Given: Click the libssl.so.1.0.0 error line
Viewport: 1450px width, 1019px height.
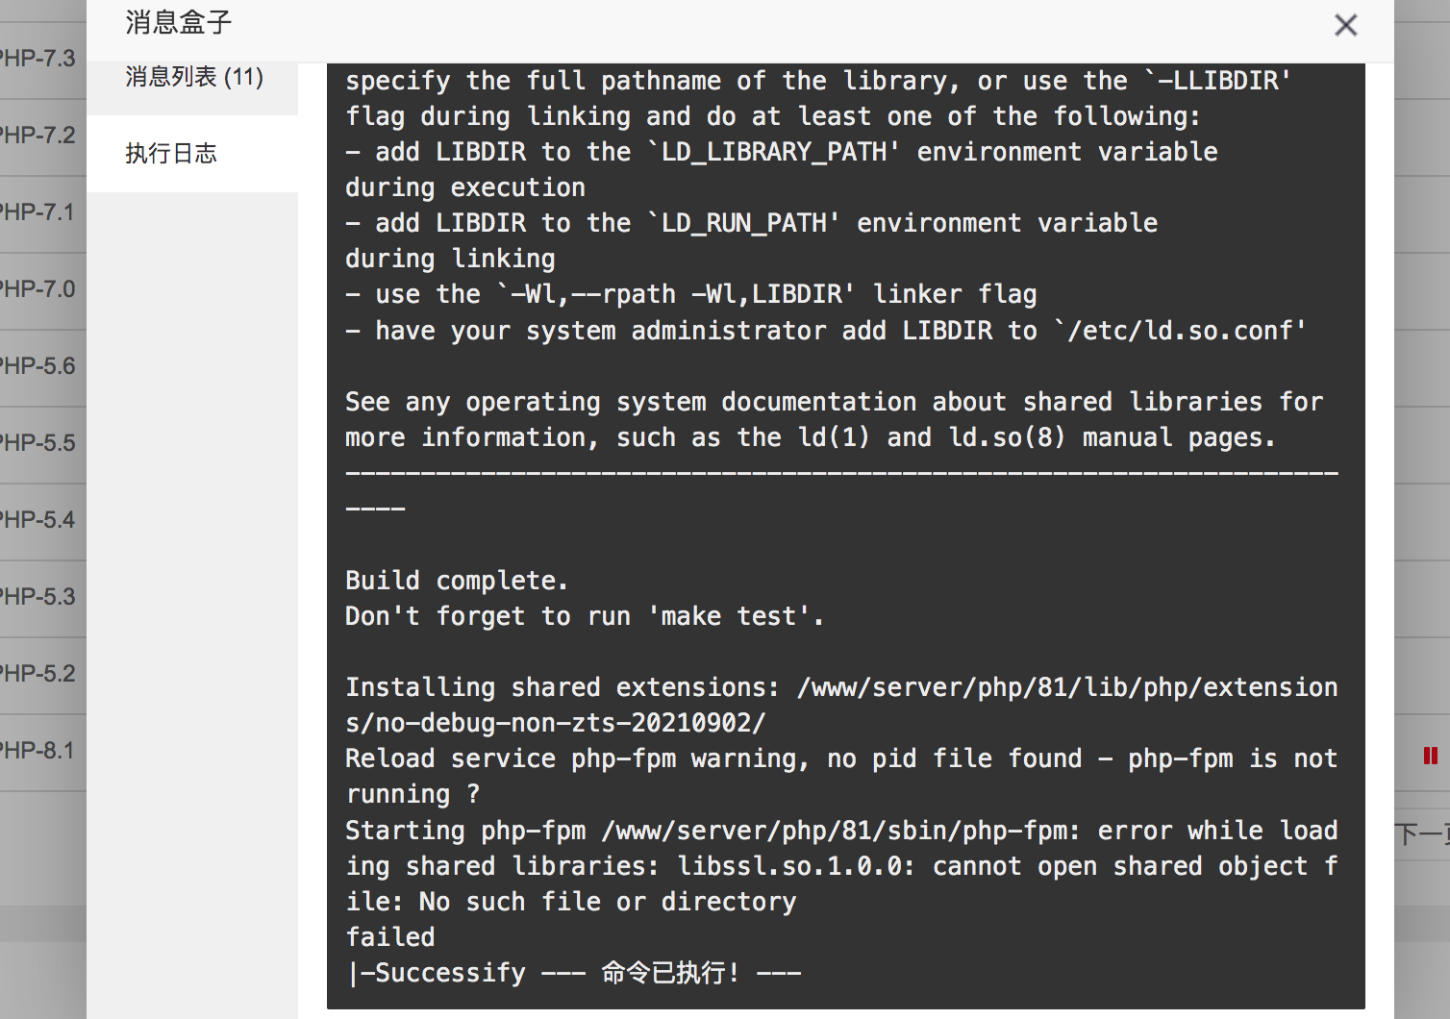Looking at the screenshot, I should point(842,866).
